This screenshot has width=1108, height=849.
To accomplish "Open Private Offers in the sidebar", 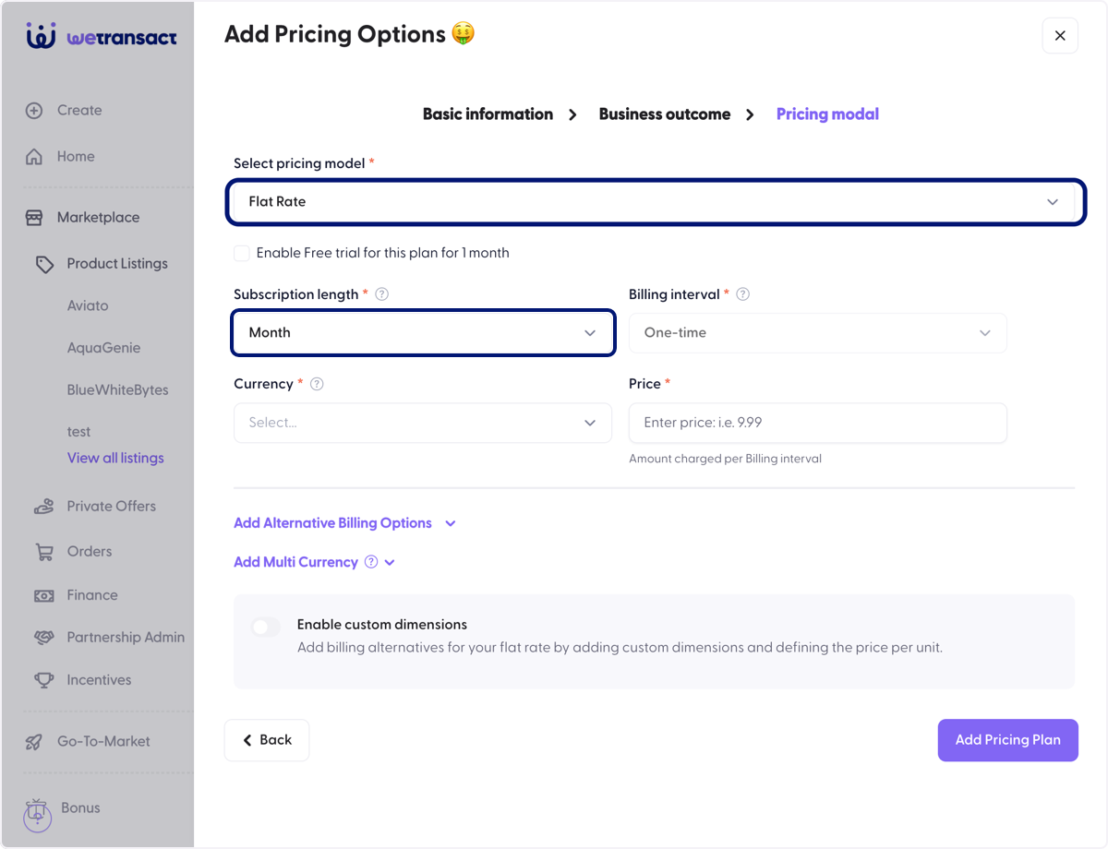I will [x=111, y=507].
